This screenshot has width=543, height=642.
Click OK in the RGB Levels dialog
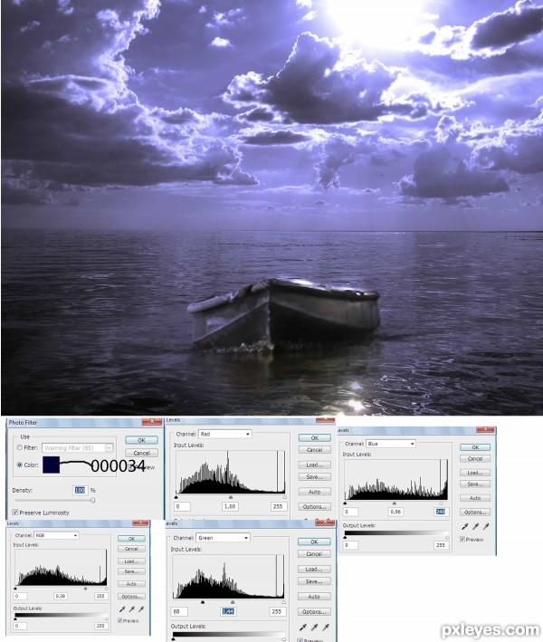[131, 539]
